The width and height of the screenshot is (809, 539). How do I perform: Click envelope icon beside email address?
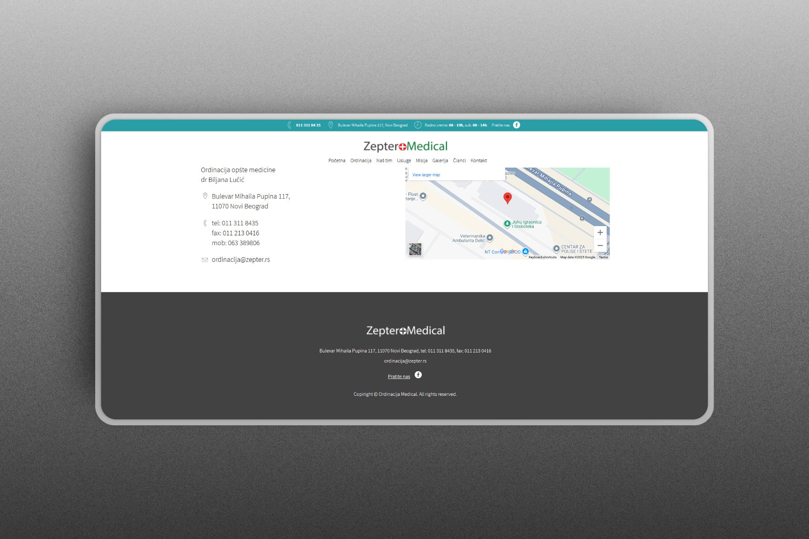pos(205,260)
